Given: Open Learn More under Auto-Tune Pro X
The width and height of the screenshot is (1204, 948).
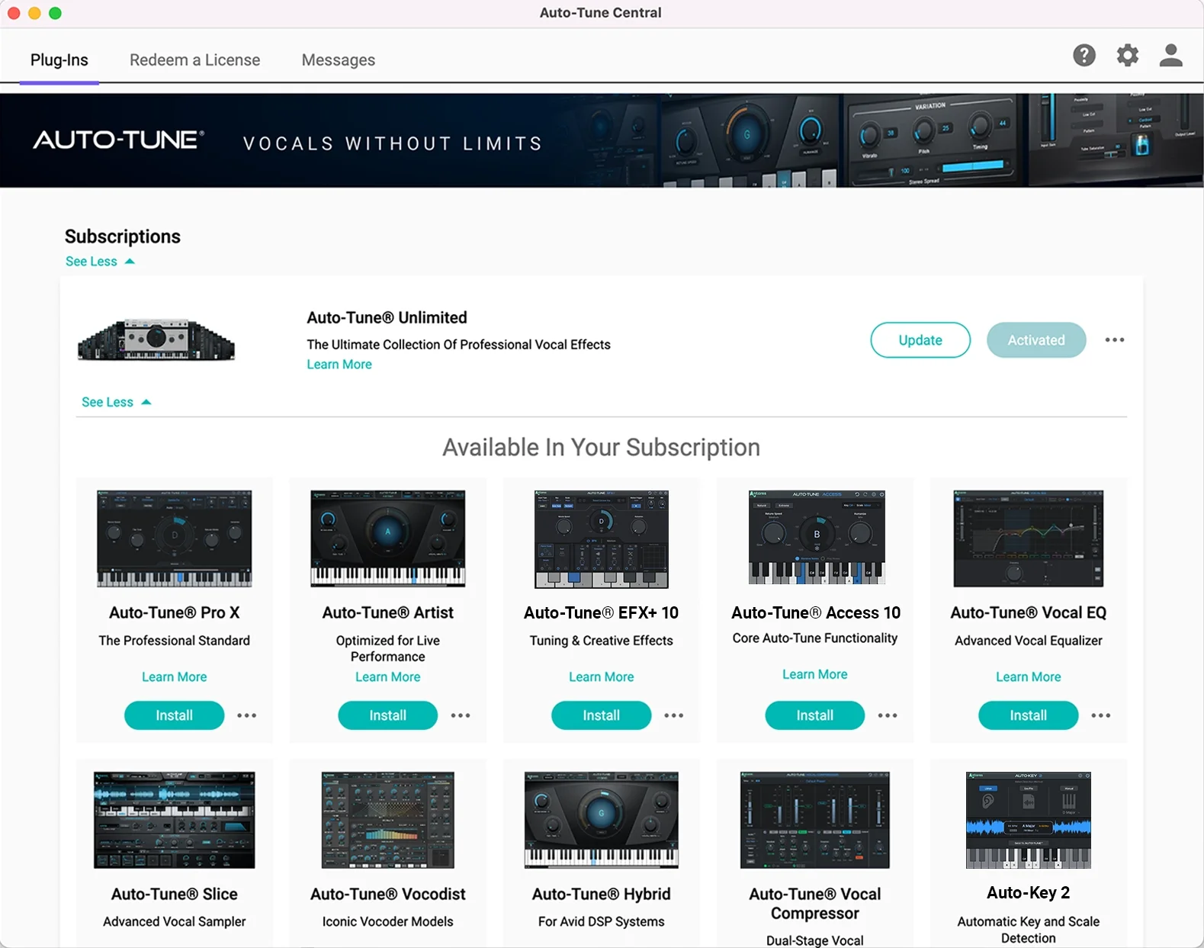Looking at the screenshot, I should pyautogui.click(x=174, y=677).
